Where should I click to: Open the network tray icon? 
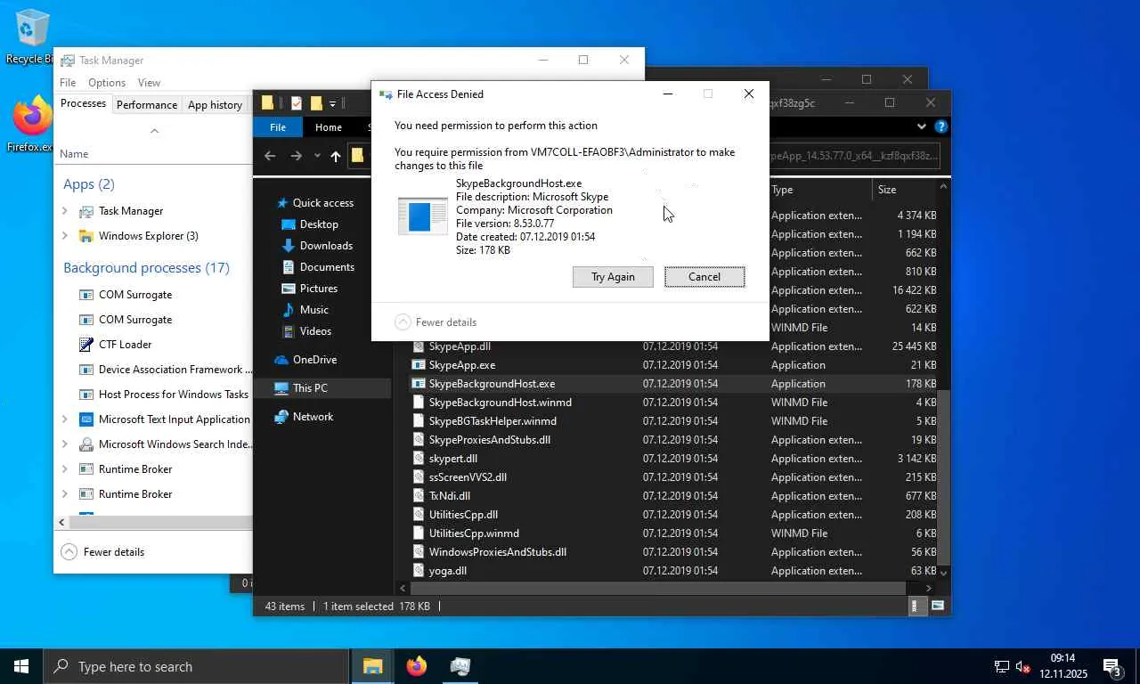1002,666
